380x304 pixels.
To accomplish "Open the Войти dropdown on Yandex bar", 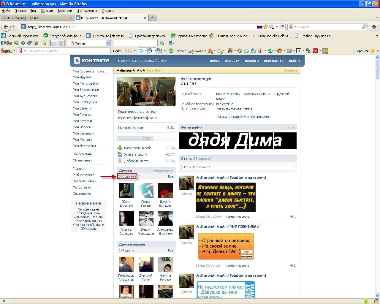I will point(178,51).
